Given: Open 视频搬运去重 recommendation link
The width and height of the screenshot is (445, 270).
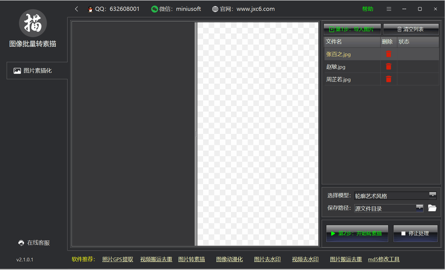Looking at the screenshot, I should (x=156, y=259).
